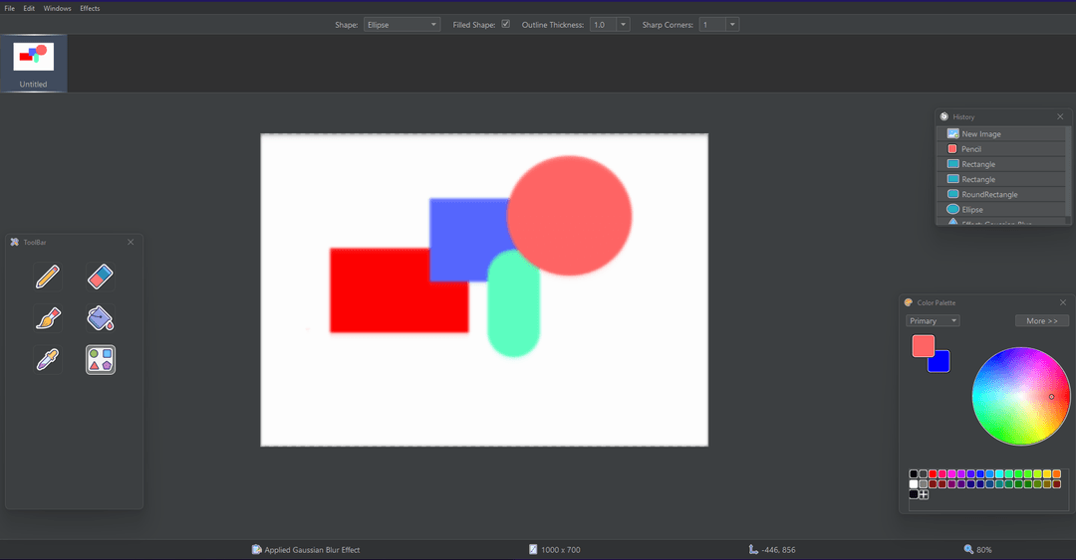The width and height of the screenshot is (1076, 560).
Task: Click the Outline Thickness value field
Action: pos(603,25)
